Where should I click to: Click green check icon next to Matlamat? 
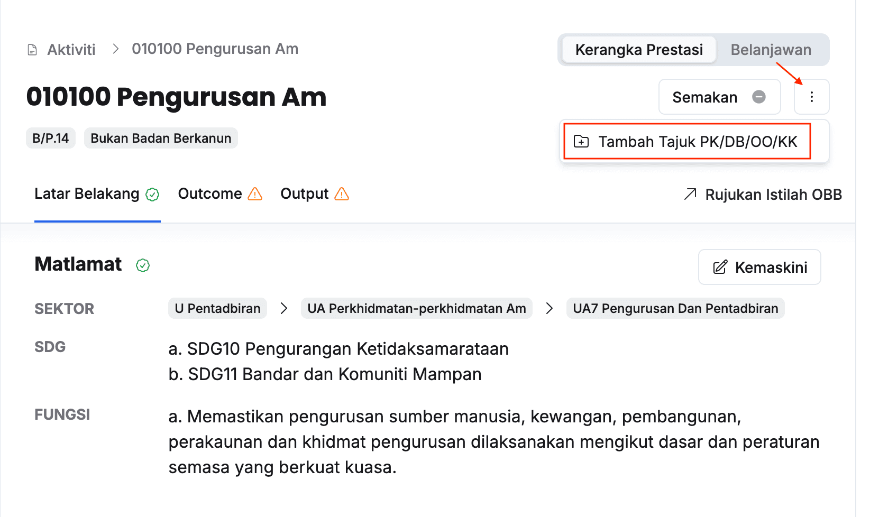click(143, 265)
